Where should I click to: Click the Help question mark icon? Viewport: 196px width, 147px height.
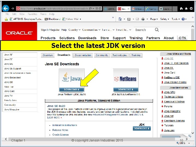[183, 19]
